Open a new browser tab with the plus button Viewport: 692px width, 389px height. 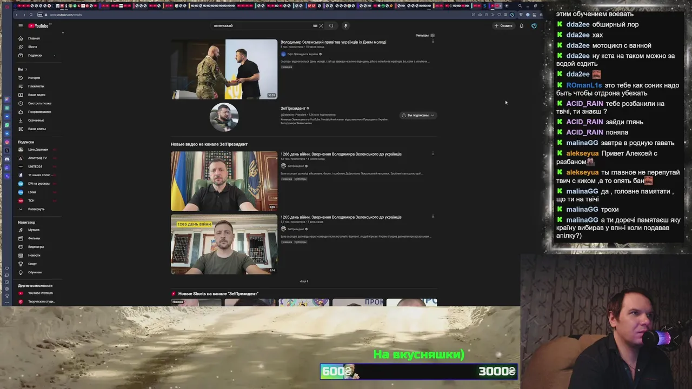(507, 6)
